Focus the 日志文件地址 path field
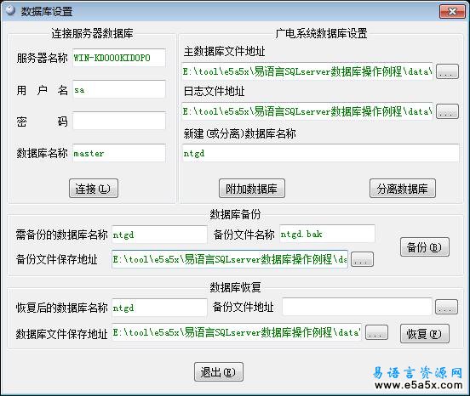 click(x=307, y=111)
